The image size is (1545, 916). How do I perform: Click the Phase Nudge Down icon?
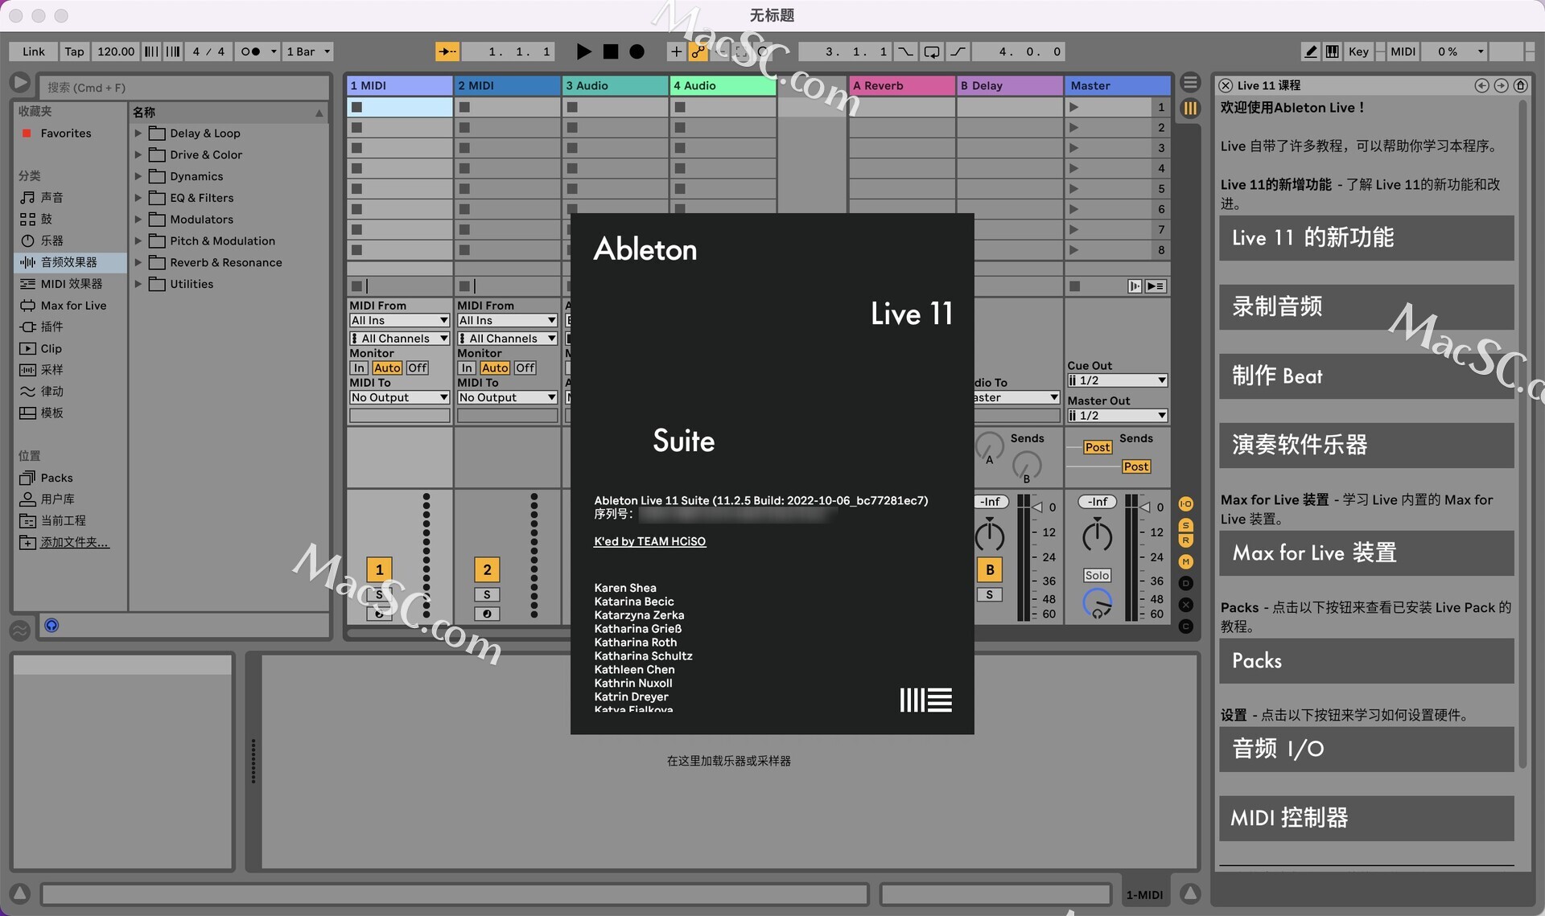150,51
